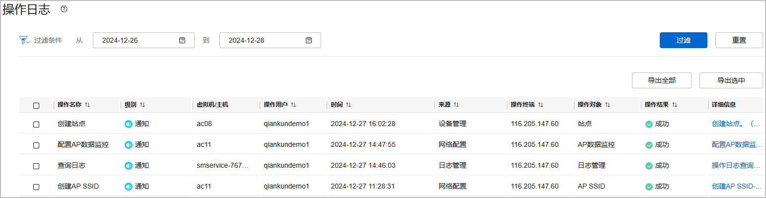Check the select-all header checkbox
The height and width of the screenshot is (198, 766).
pos(36,105)
